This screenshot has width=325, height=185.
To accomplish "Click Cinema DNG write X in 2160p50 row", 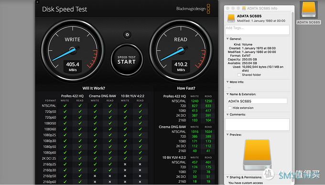I will click(95, 176).
